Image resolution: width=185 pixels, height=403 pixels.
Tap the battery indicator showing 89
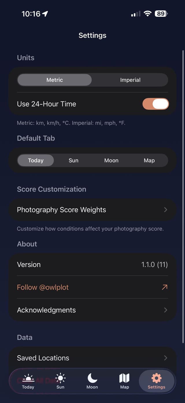click(161, 13)
